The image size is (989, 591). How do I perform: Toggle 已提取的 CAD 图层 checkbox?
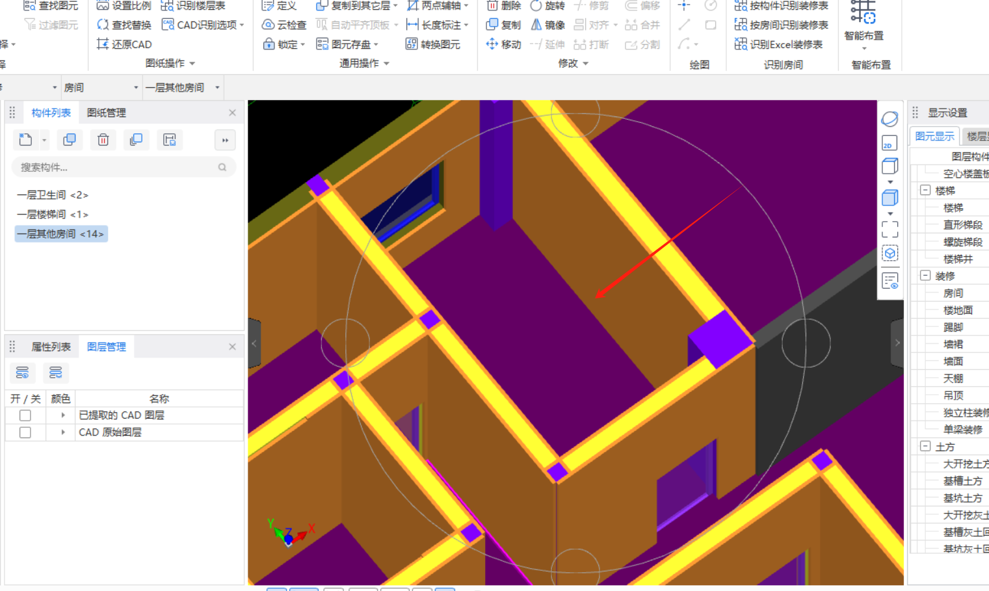tap(25, 415)
